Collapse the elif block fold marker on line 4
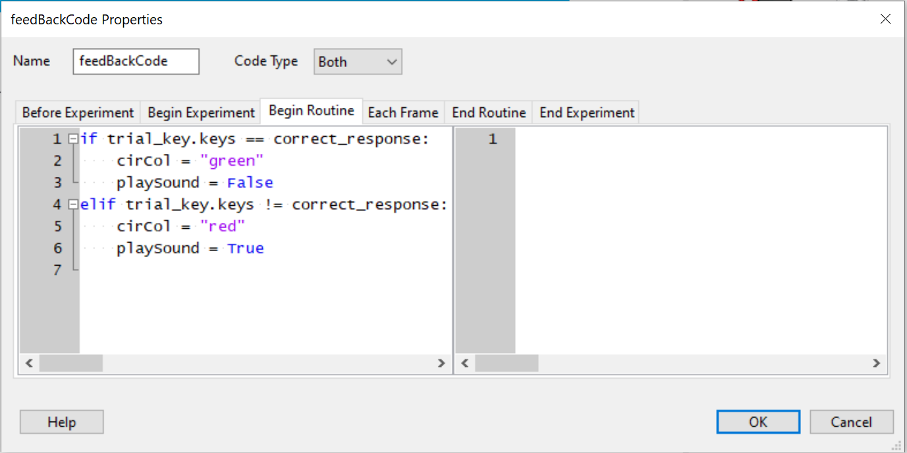The image size is (907, 453). click(x=73, y=204)
